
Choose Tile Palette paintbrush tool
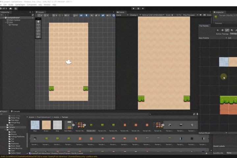[227, 30]
